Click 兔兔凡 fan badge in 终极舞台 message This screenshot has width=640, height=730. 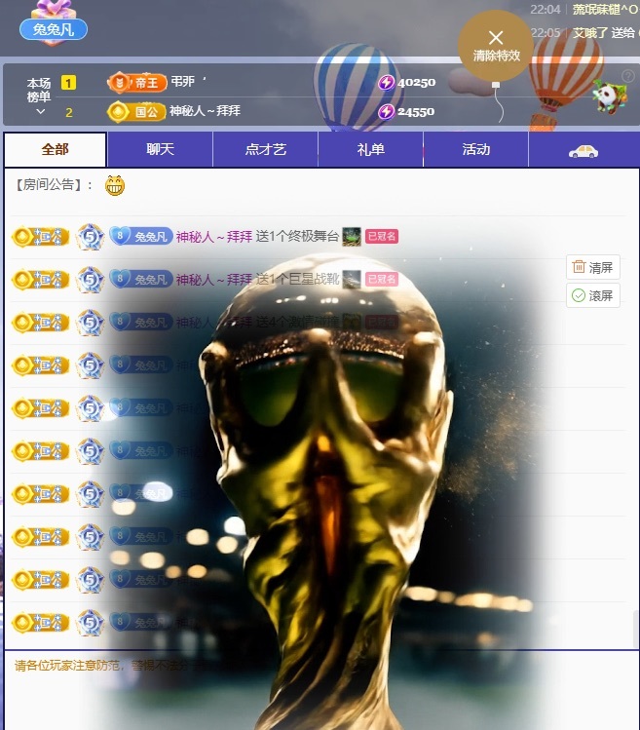(141, 237)
